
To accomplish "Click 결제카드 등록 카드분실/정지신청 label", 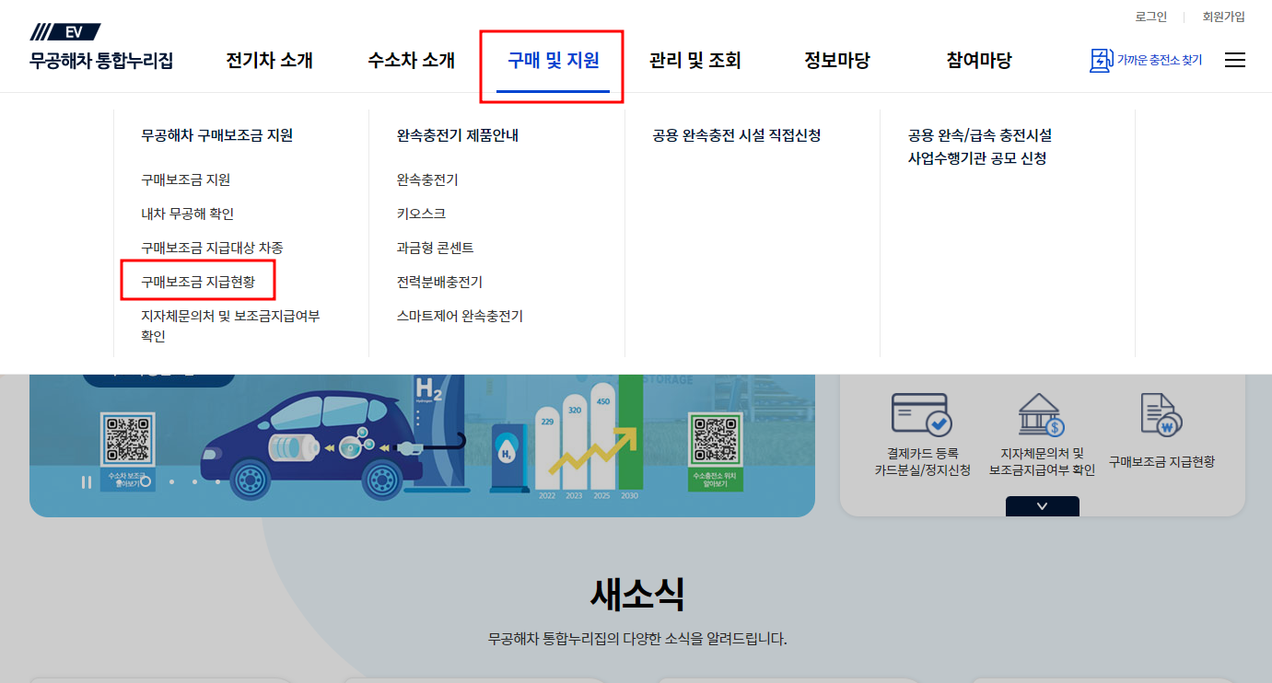I will click(922, 462).
